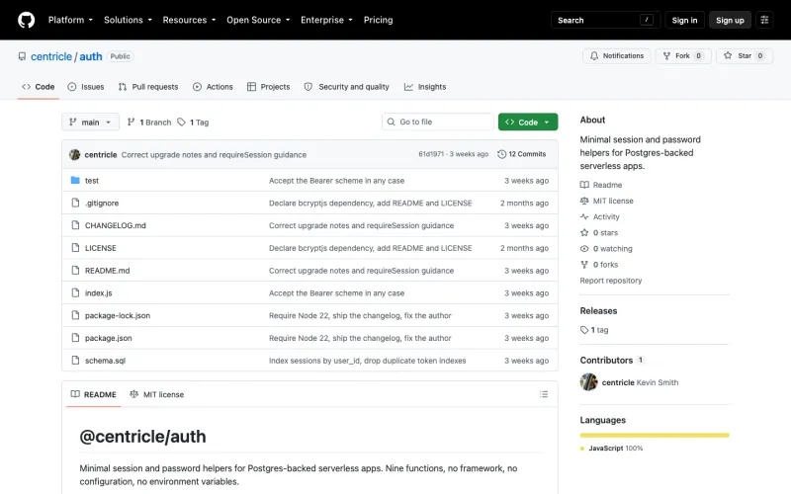Screen dimensions: 791x494
Task: Click the commit author avatar next to centricle
Action: tap(75, 155)
